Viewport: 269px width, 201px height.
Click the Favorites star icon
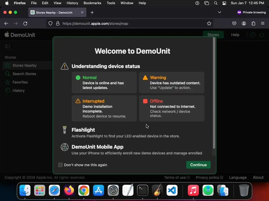(x=8, y=82)
